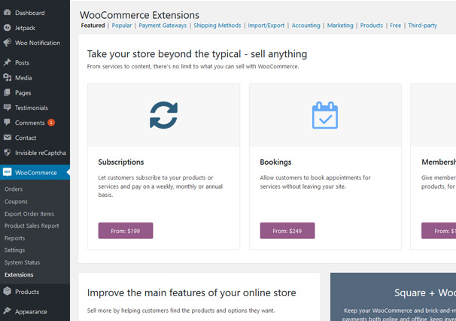This screenshot has width=456, height=321.
Task: Click the Square + Woo banner heading
Action: click(x=425, y=293)
